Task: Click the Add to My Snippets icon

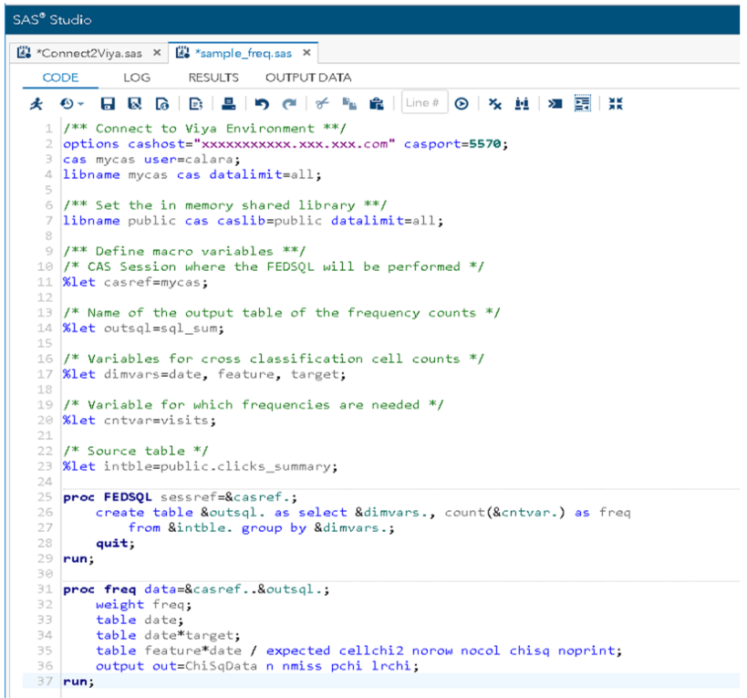Action: [x=162, y=103]
